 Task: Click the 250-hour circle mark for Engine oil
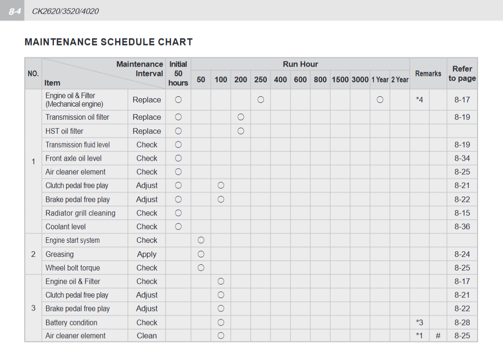pos(261,100)
